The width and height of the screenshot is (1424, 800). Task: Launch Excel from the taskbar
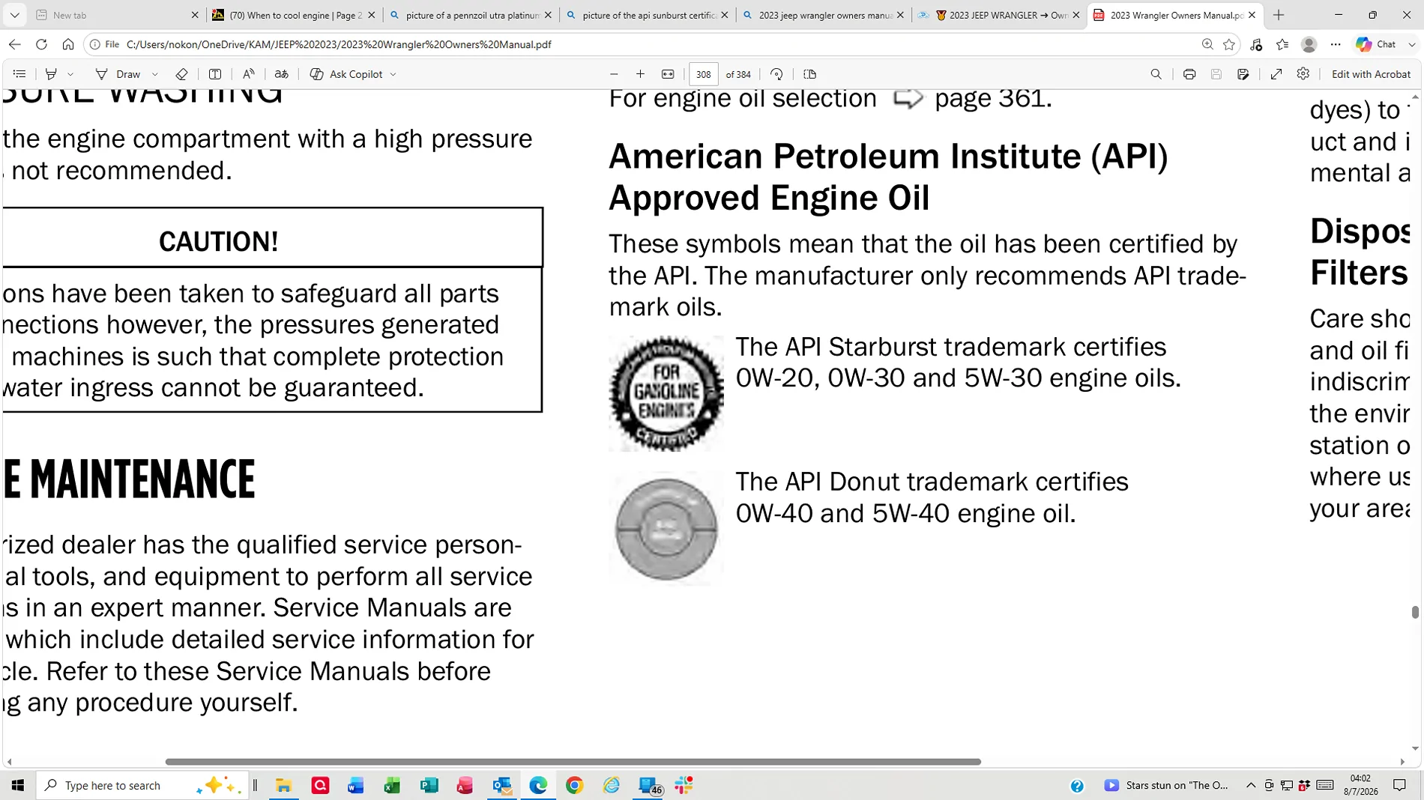pos(392,785)
